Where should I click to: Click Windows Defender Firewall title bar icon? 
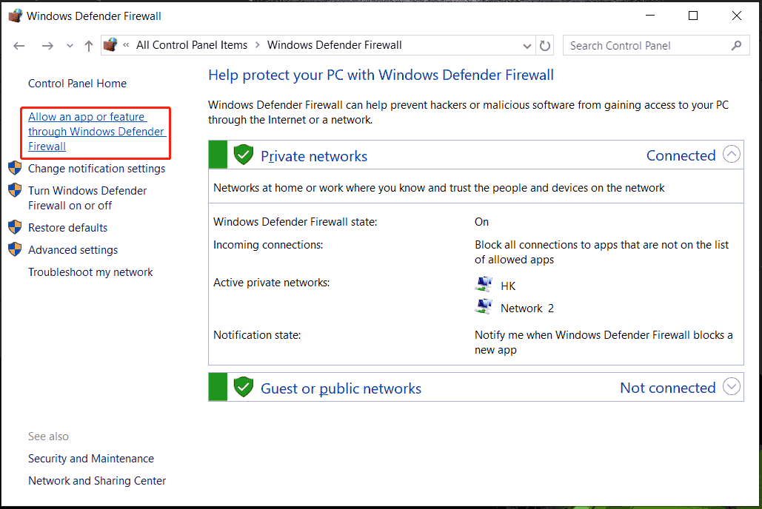tap(16, 16)
